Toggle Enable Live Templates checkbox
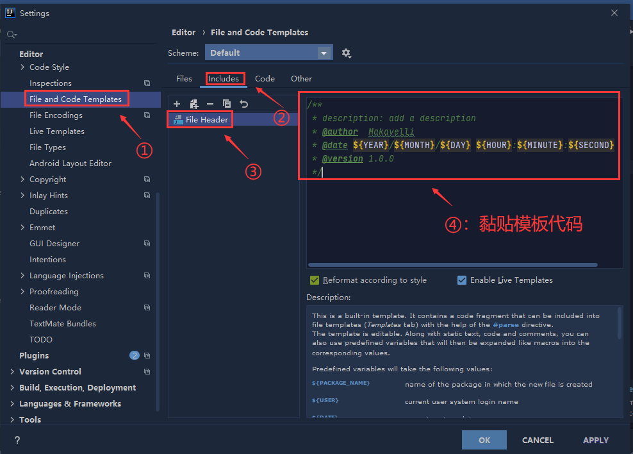The image size is (633, 454). (x=462, y=280)
